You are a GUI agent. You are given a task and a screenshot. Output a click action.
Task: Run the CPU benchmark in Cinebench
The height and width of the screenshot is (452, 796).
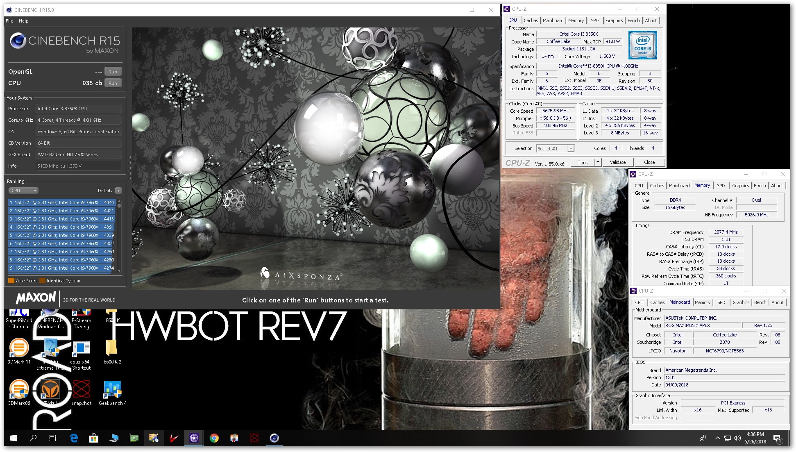(113, 83)
